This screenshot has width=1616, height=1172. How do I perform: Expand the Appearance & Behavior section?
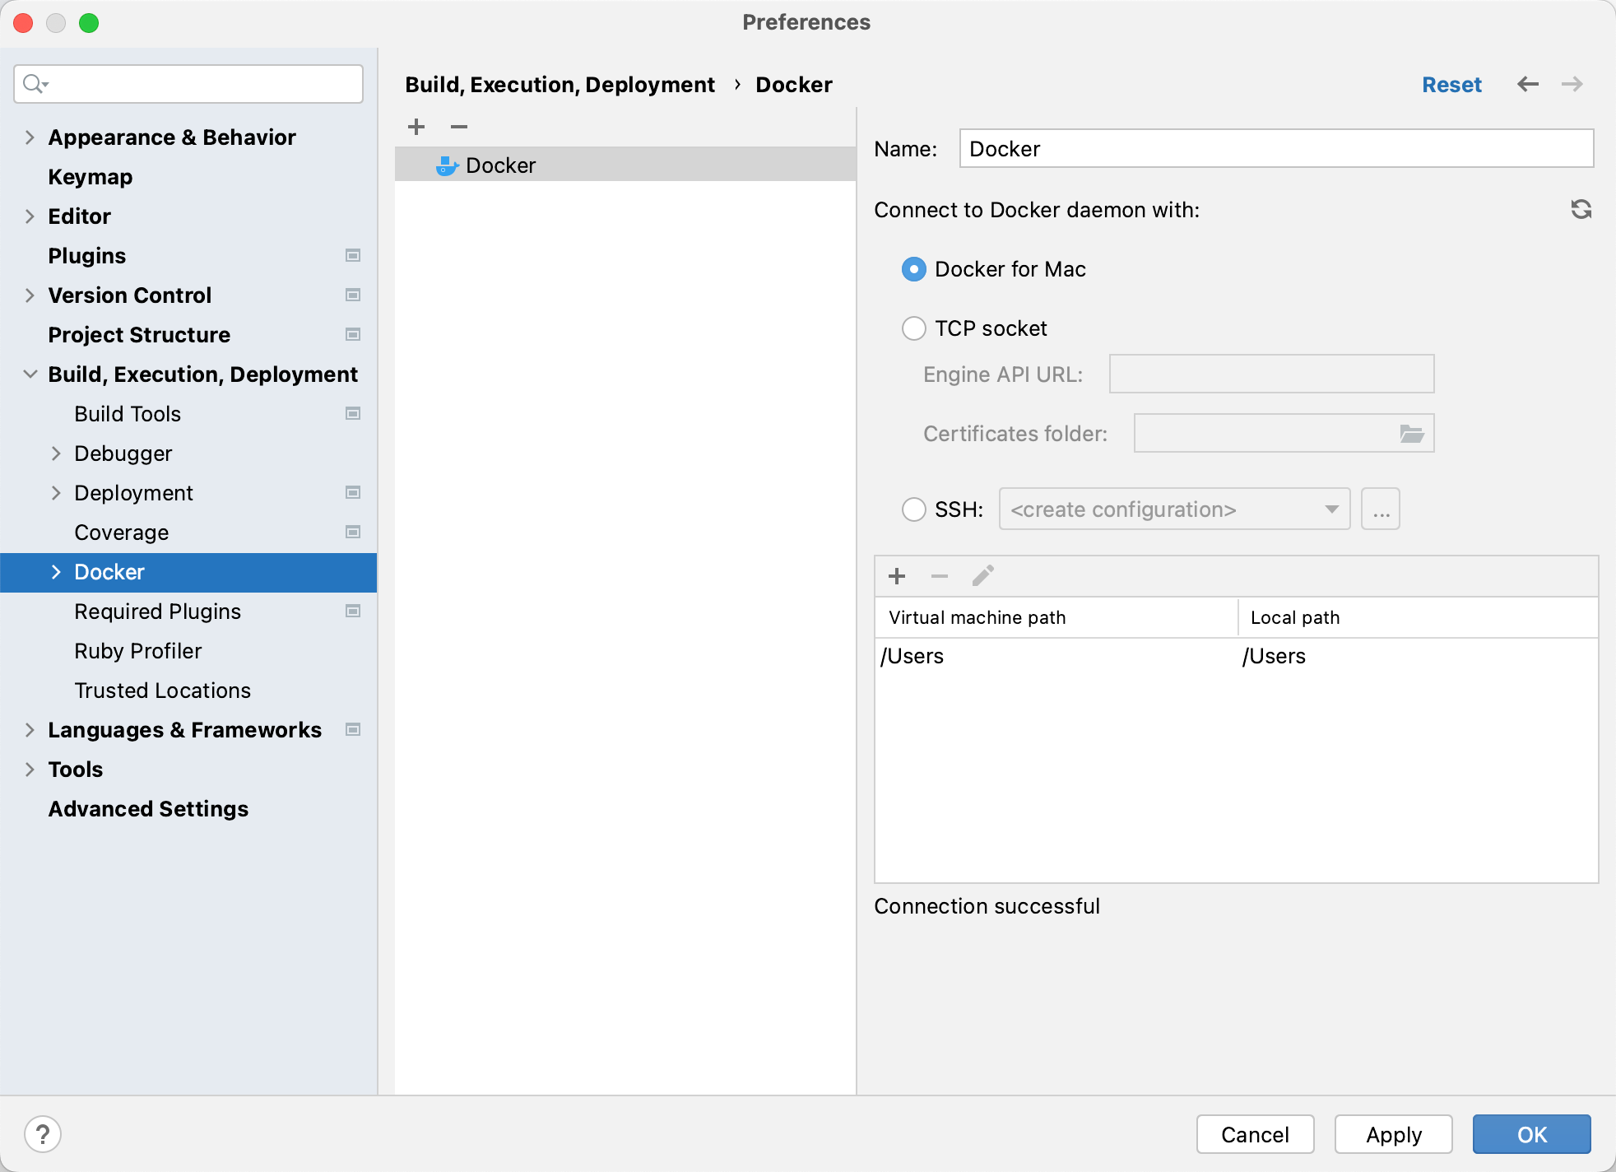pyautogui.click(x=29, y=137)
